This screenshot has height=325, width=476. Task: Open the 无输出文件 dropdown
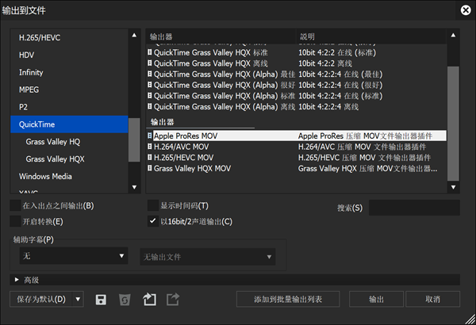coord(208,257)
